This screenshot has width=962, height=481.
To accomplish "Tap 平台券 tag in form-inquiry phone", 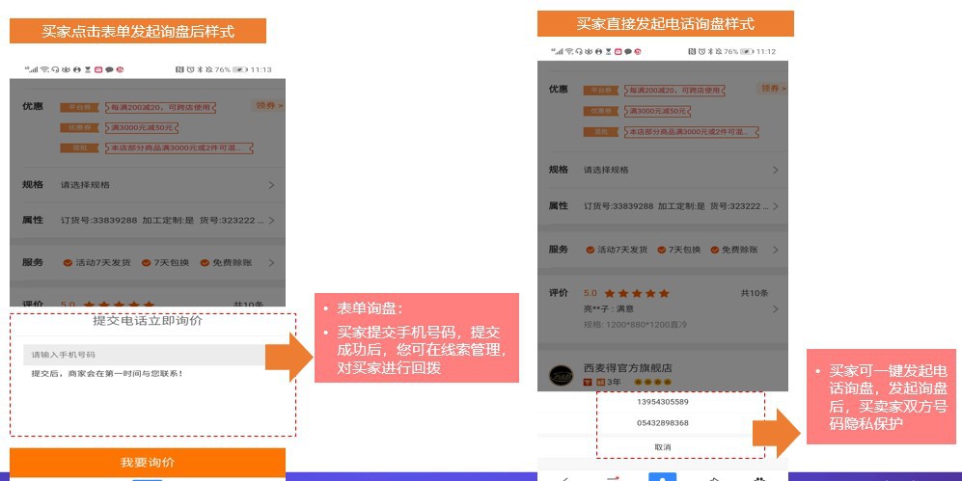I will [x=80, y=107].
